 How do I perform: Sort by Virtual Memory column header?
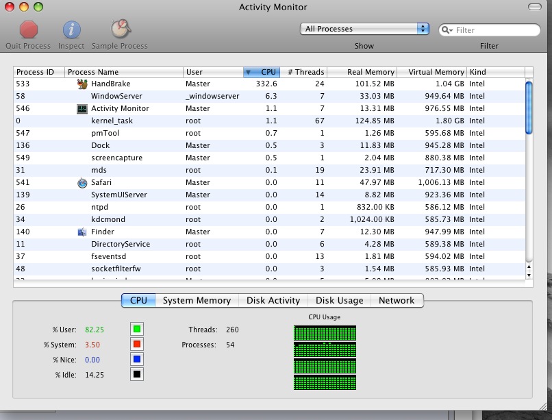point(432,72)
